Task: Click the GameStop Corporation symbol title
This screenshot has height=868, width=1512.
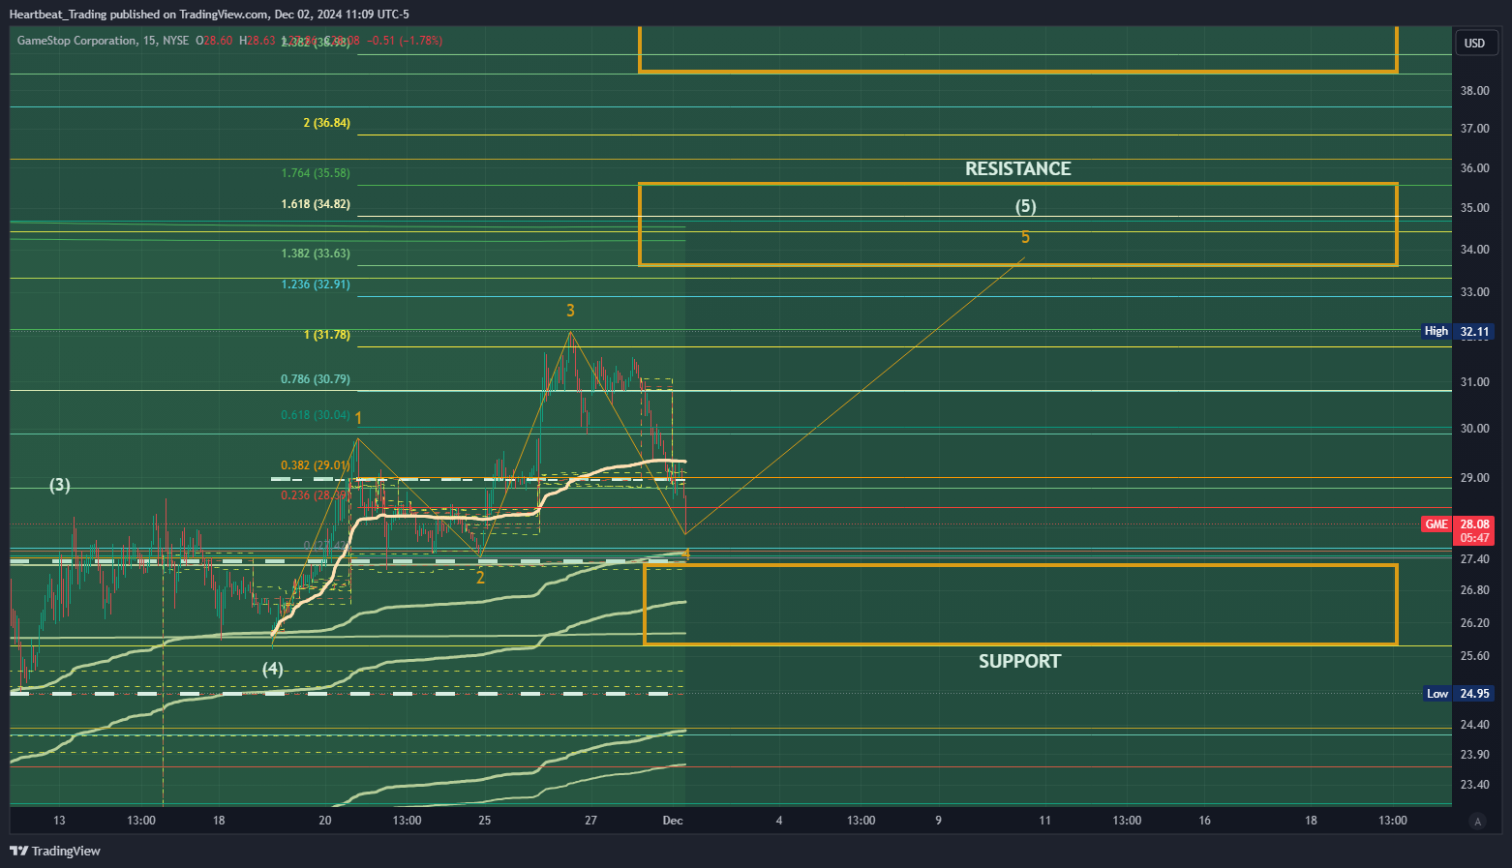Action: 76,41
